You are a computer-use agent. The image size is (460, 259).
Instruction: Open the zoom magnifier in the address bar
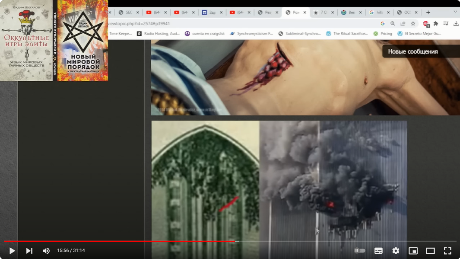click(x=393, y=23)
